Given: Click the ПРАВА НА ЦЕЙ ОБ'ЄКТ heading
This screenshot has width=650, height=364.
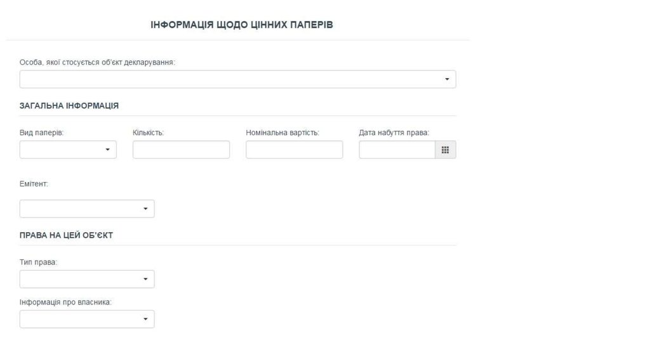Looking at the screenshot, I should pyautogui.click(x=67, y=235).
